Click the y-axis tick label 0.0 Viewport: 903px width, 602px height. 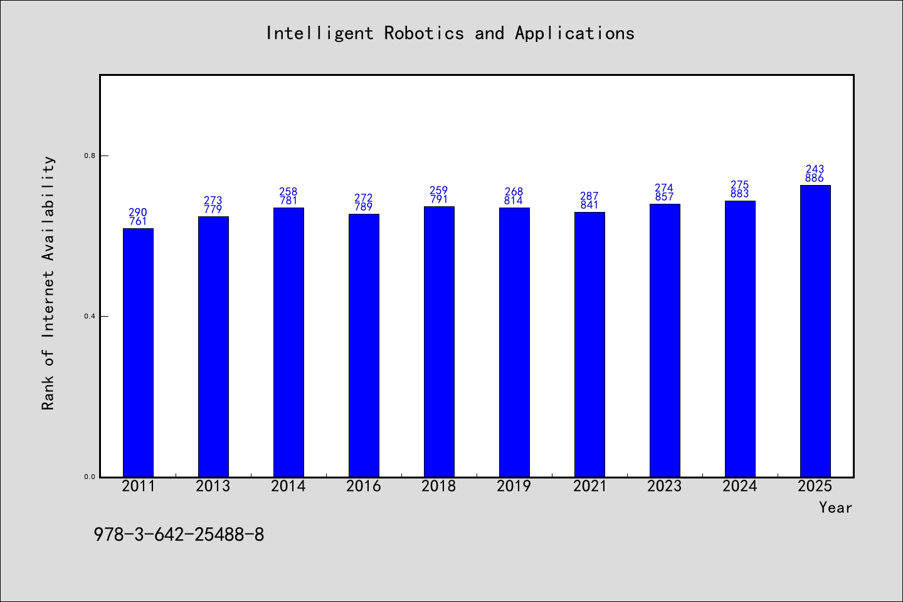[90, 477]
